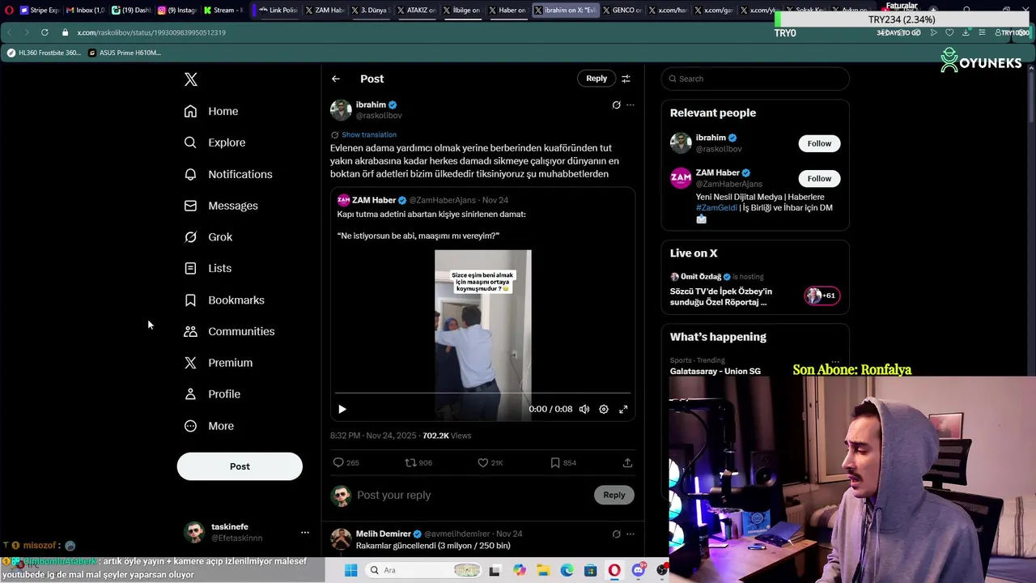The width and height of the screenshot is (1036, 583).
Task: Go back with the arrow beside Post
Action: pos(336,79)
